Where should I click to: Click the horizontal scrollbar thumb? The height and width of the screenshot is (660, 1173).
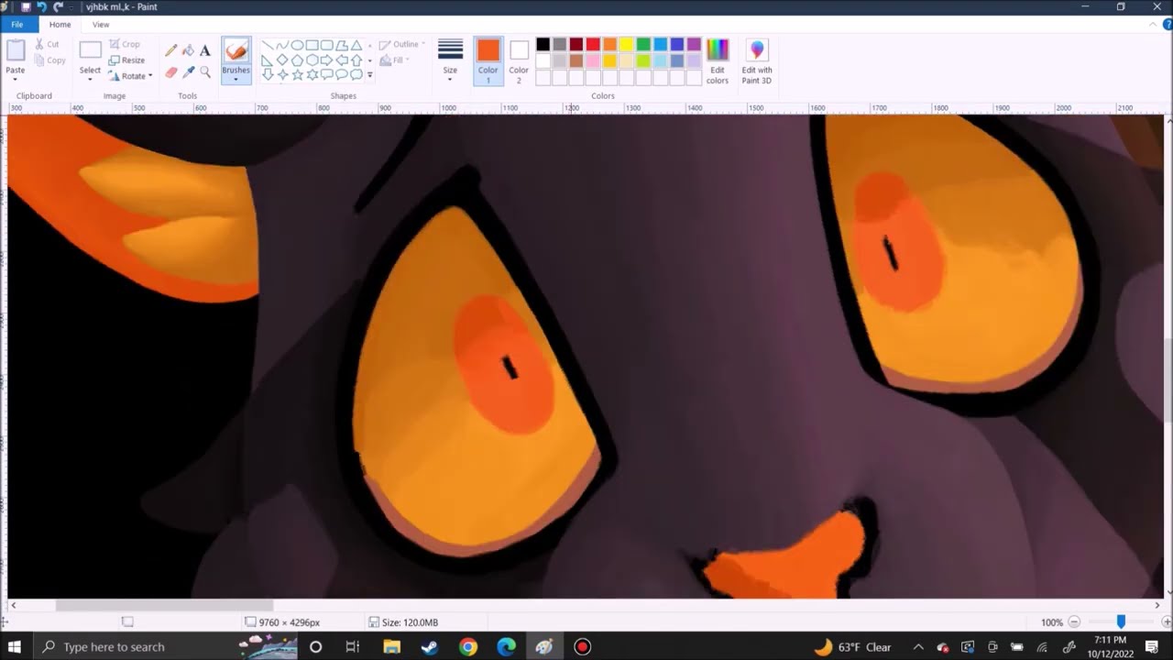164,605
